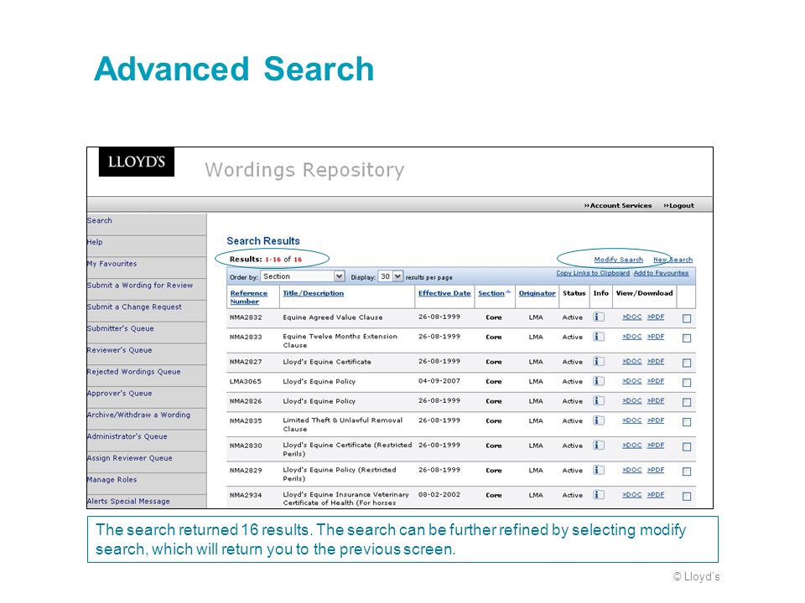Screen dimensions: 805x603
Task: Open Submitter's Queue menu item
Action: point(121,328)
